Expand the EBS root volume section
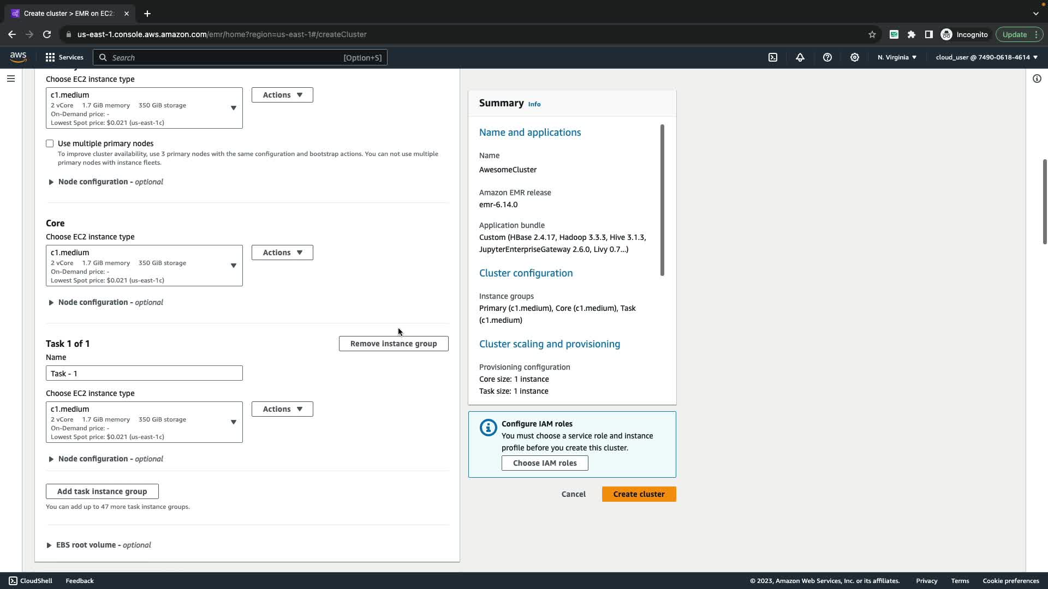This screenshot has height=589, width=1048. pos(103,545)
